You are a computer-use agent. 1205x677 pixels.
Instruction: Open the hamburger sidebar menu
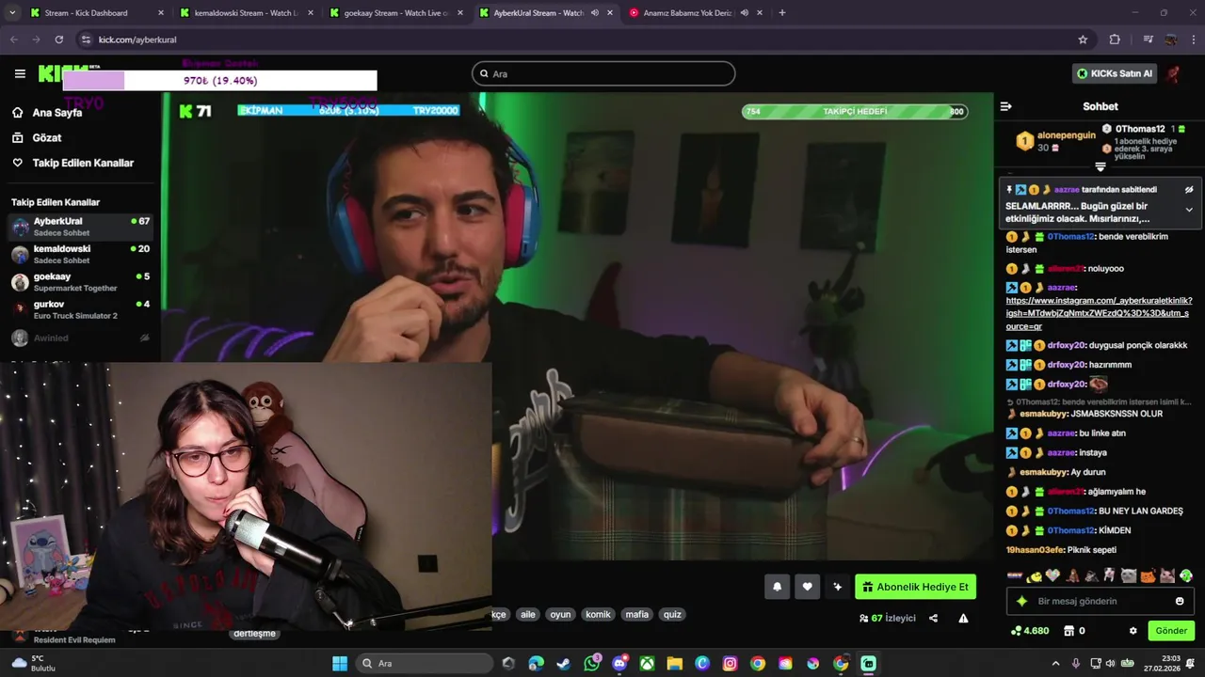point(20,73)
